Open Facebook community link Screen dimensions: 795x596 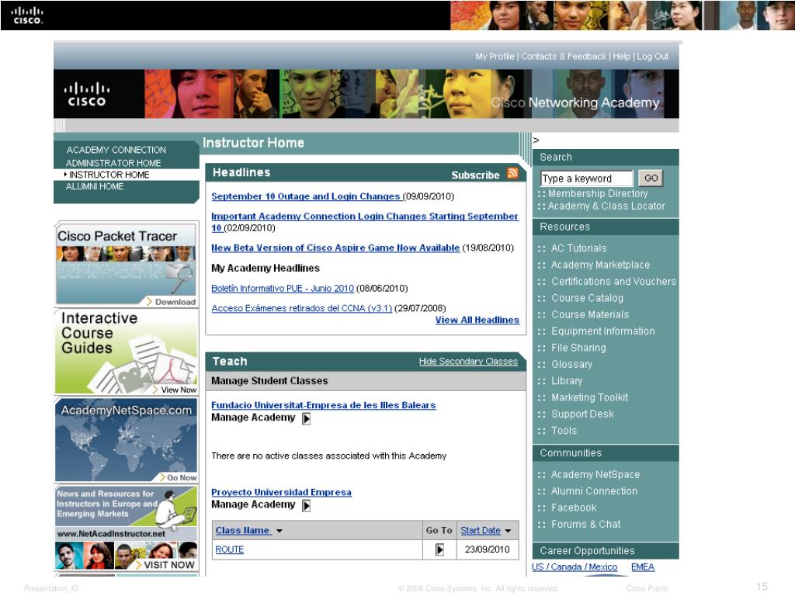[574, 508]
